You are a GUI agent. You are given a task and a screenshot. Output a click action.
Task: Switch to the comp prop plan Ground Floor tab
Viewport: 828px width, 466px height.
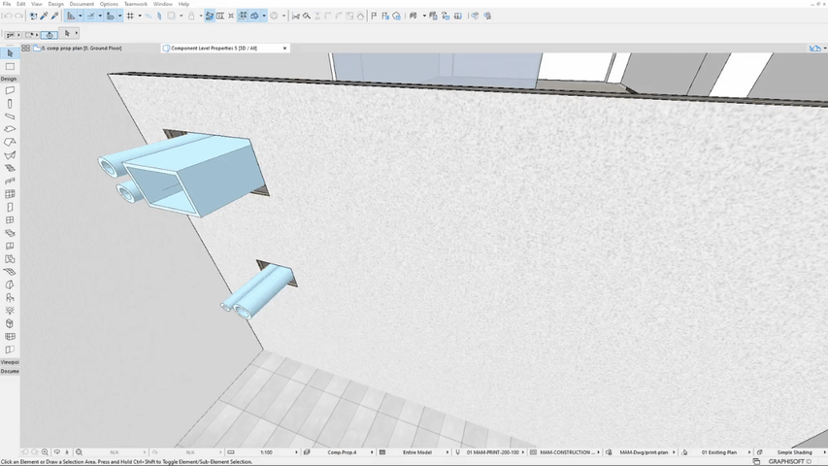tap(83, 49)
